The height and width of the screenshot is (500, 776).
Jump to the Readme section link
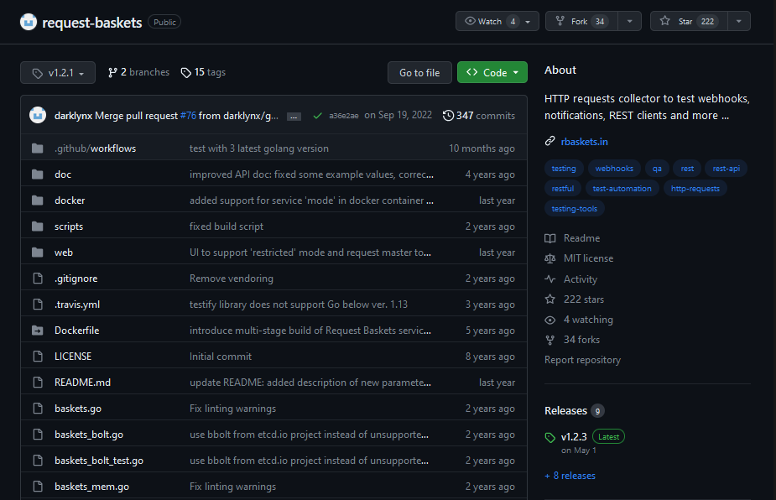tap(572, 238)
